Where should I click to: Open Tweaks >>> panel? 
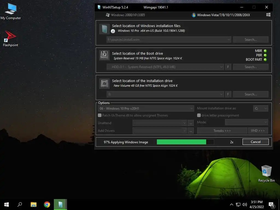[222, 131]
